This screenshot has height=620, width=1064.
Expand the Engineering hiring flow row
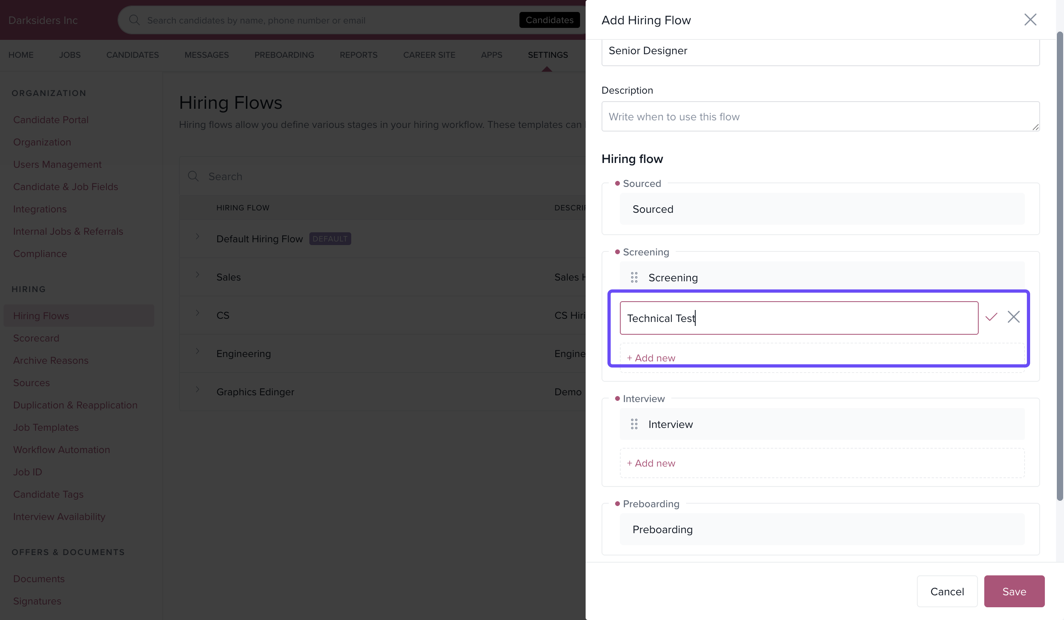click(197, 351)
